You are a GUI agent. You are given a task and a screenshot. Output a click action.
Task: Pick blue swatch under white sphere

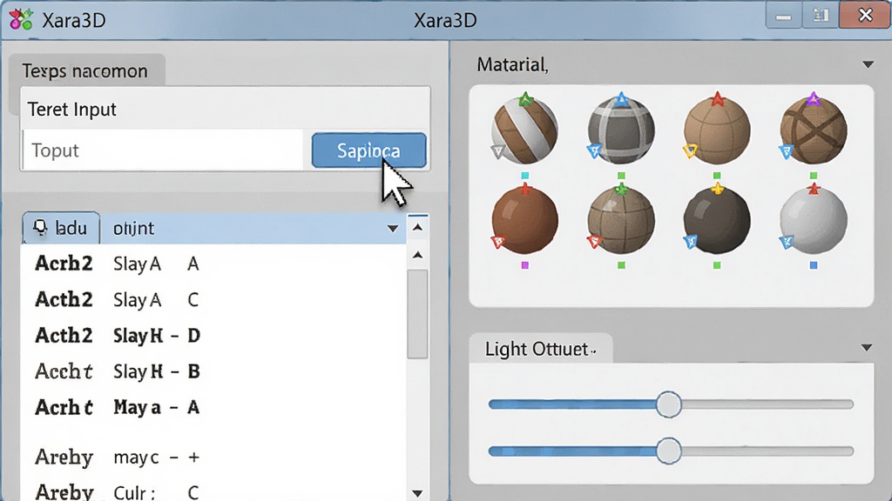click(814, 265)
